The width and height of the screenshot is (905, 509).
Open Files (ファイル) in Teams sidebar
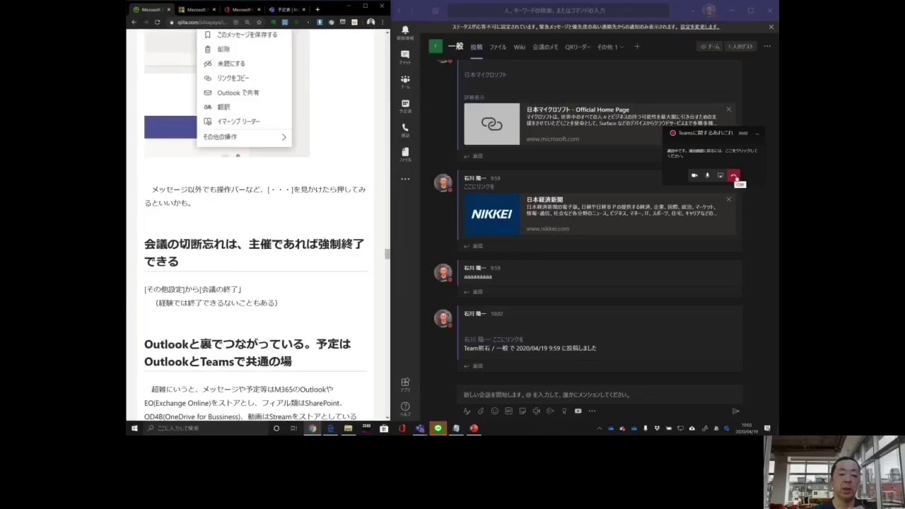pos(405,154)
